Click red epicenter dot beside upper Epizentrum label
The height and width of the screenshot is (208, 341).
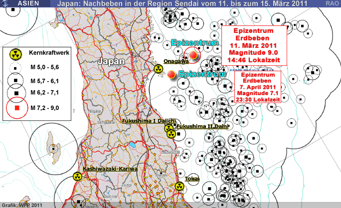coord(193,55)
